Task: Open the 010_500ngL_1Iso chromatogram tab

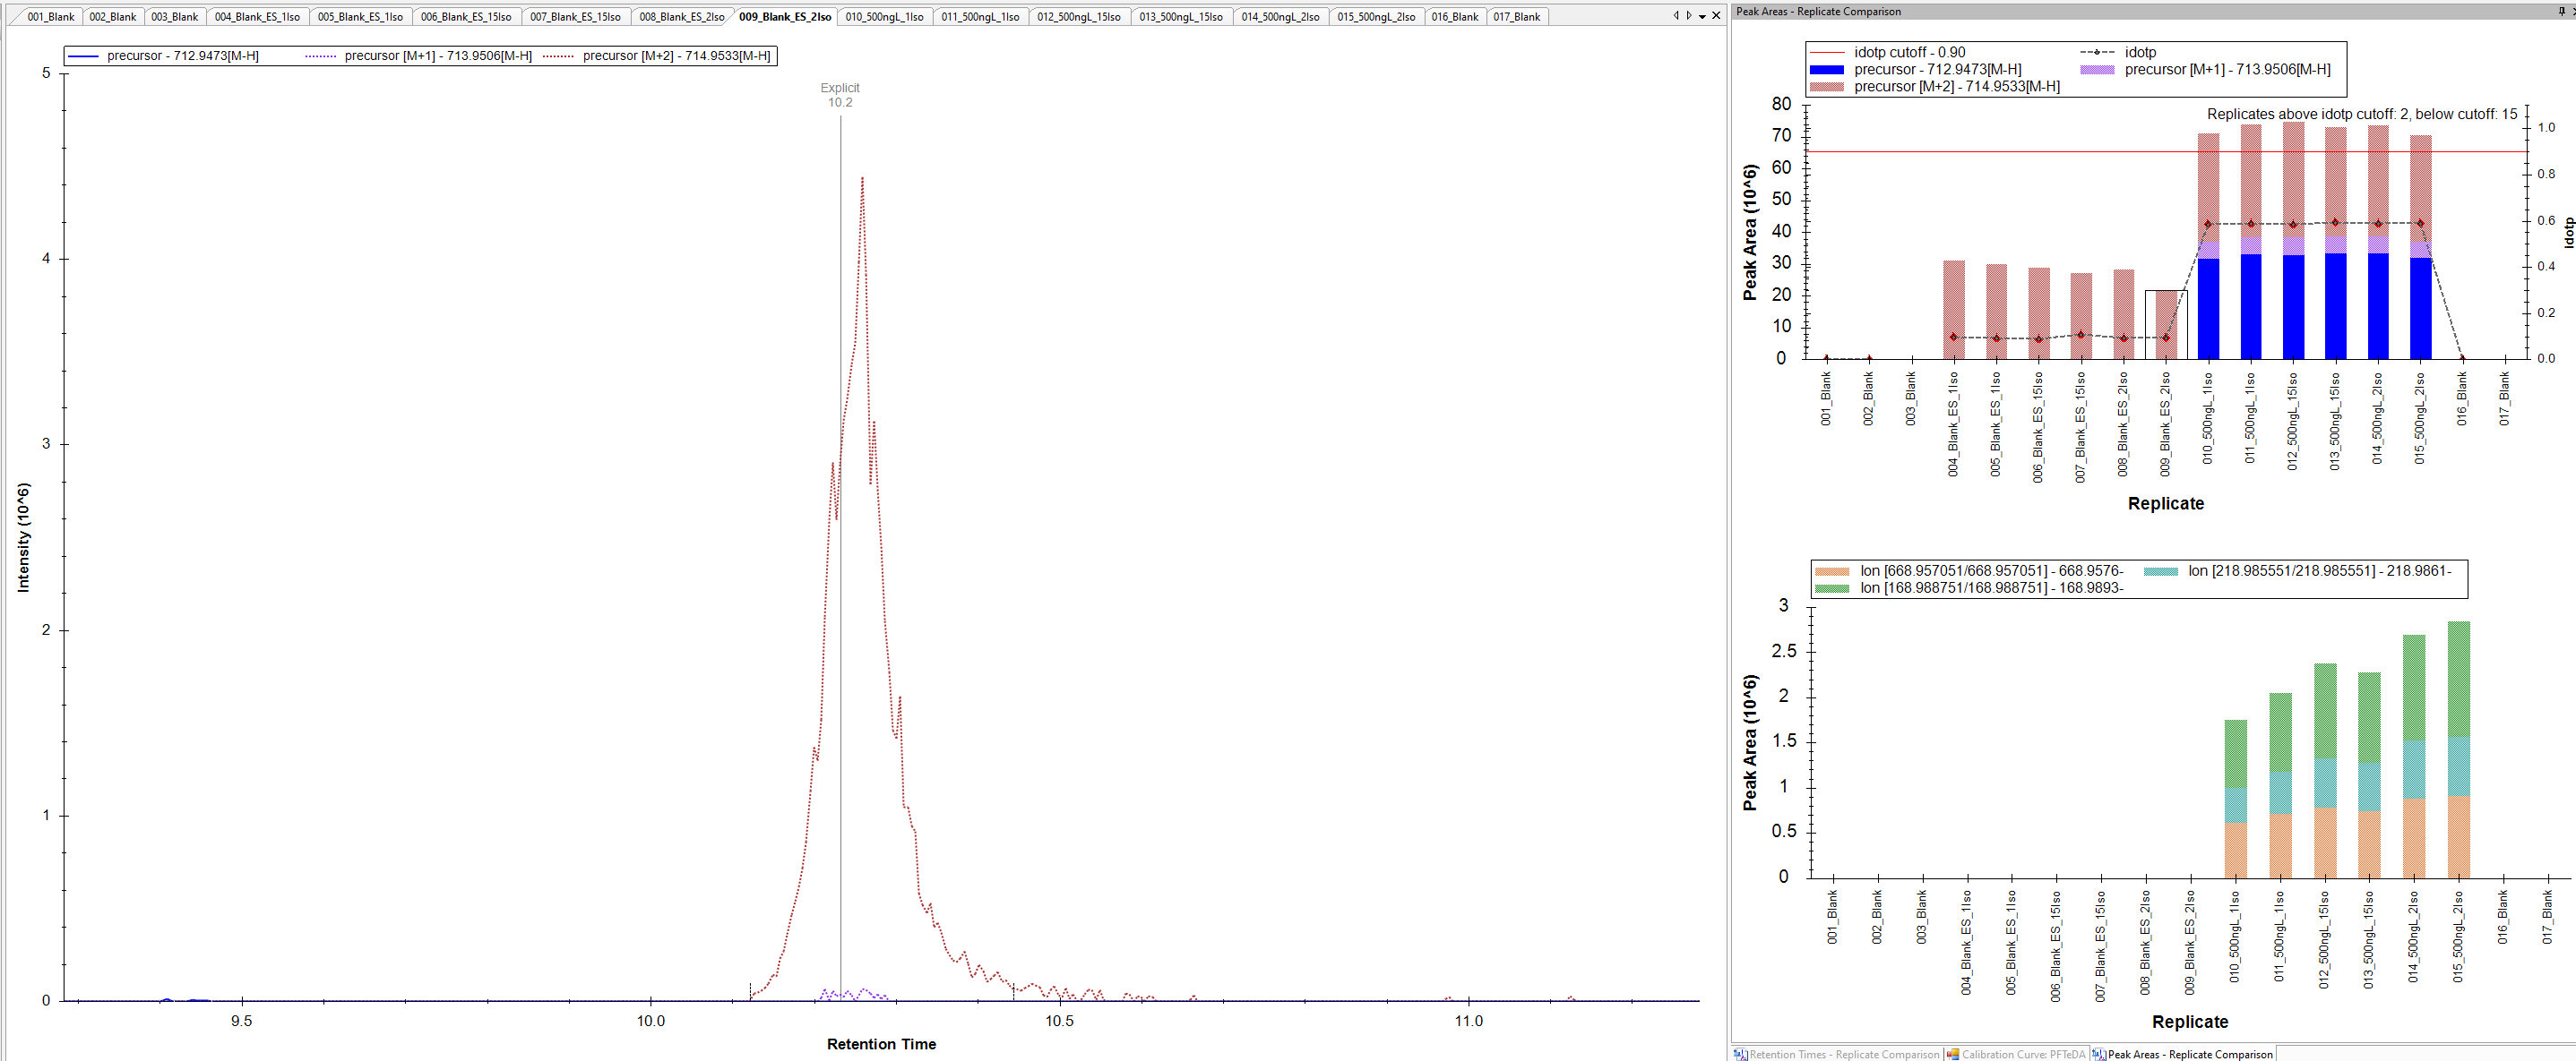Action: tap(884, 17)
